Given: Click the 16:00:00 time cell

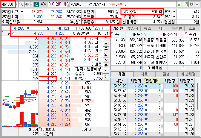Looking at the screenshot, I should (48, 129).
